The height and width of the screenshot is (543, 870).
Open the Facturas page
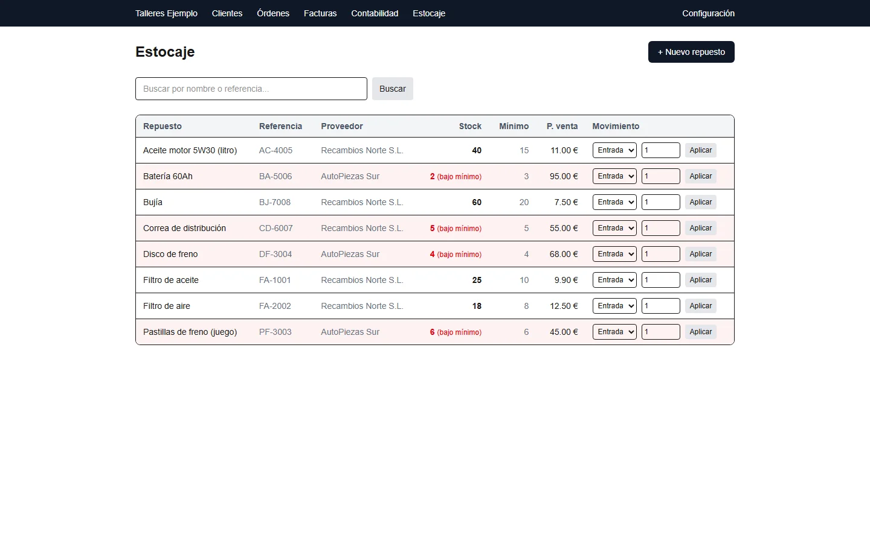[x=320, y=13]
